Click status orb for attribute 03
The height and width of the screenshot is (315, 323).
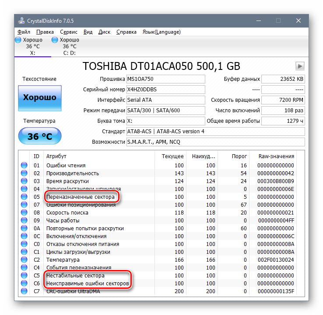24,181
